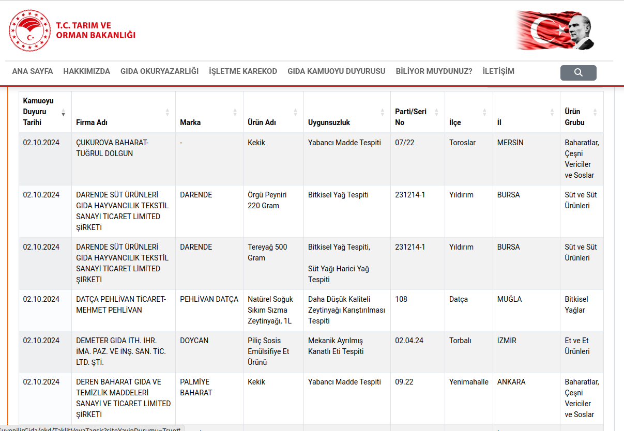Screen dimensions: 624x431
Task: Click date 02.10.2024 in the ÇUKUROVA row
Action: (x=41, y=143)
